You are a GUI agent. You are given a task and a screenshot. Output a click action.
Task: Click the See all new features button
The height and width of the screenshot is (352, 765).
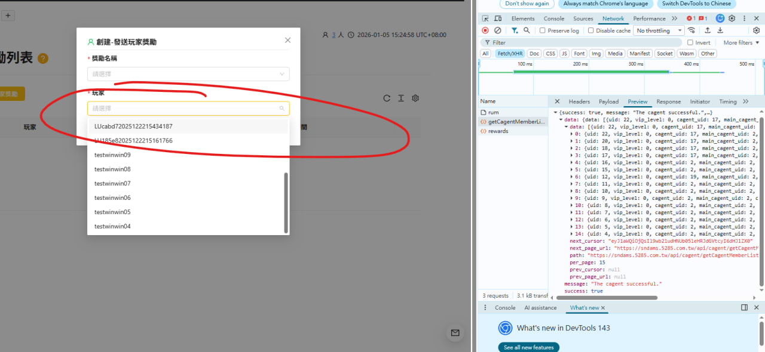click(528, 347)
